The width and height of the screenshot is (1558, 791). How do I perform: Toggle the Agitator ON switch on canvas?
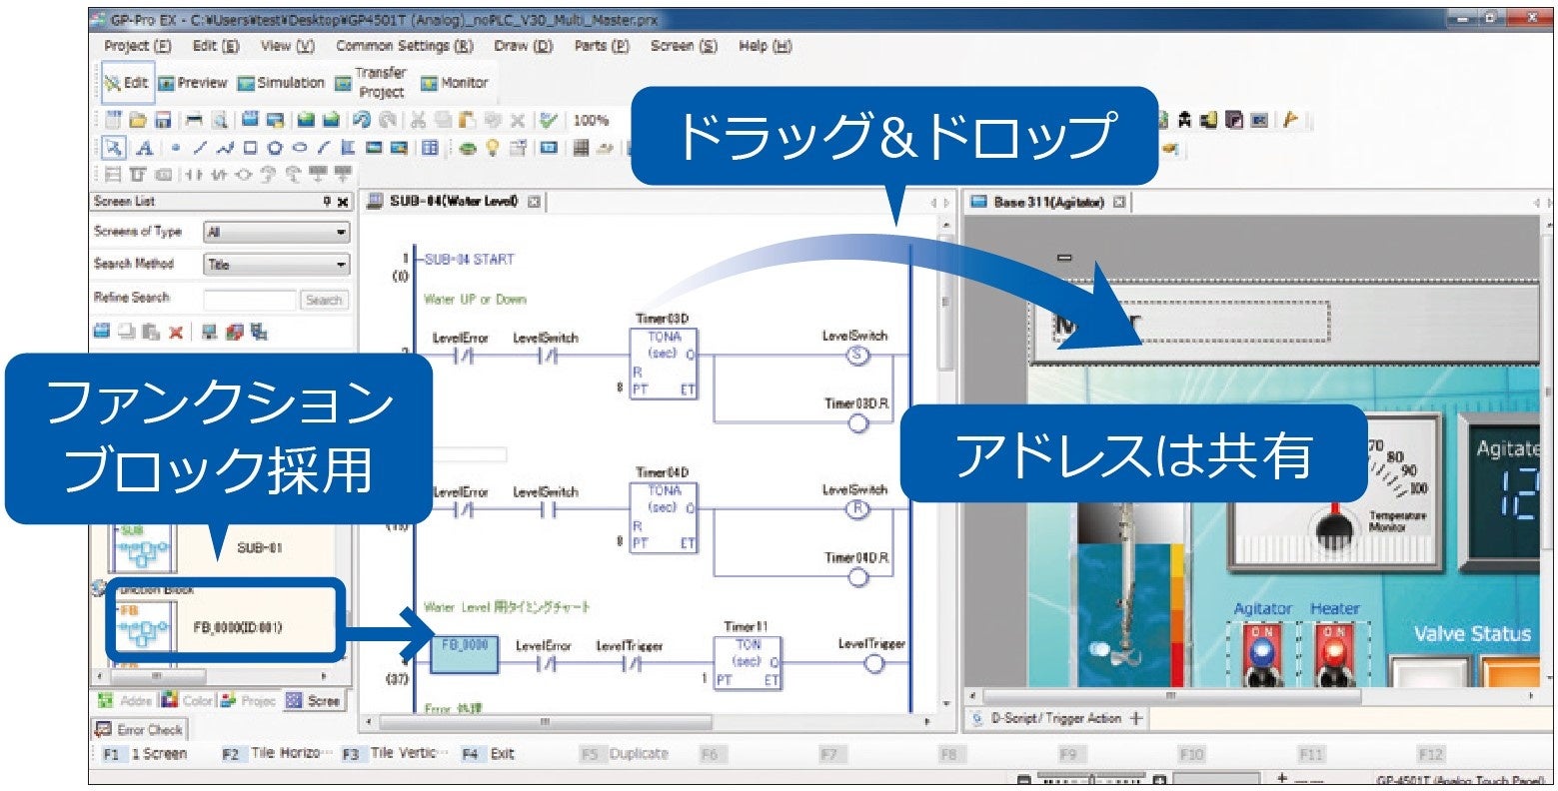click(1261, 653)
